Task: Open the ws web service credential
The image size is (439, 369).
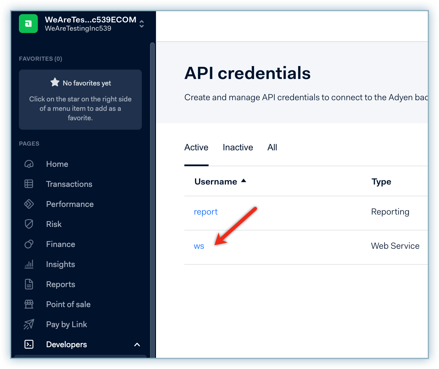Action: click(x=199, y=246)
